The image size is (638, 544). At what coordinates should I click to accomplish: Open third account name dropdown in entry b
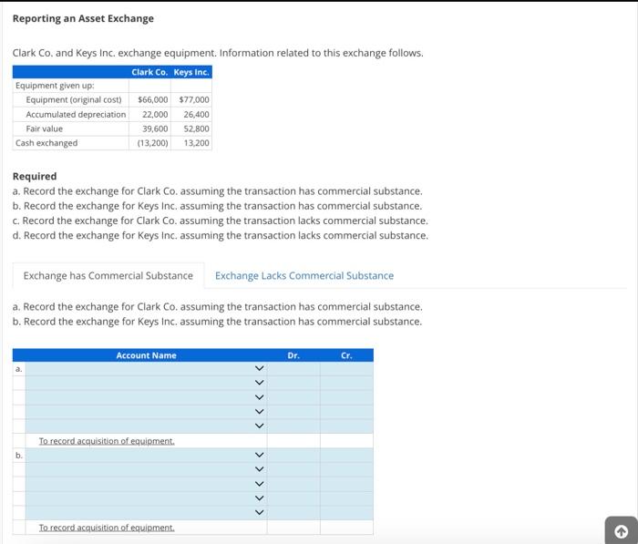[146, 484]
